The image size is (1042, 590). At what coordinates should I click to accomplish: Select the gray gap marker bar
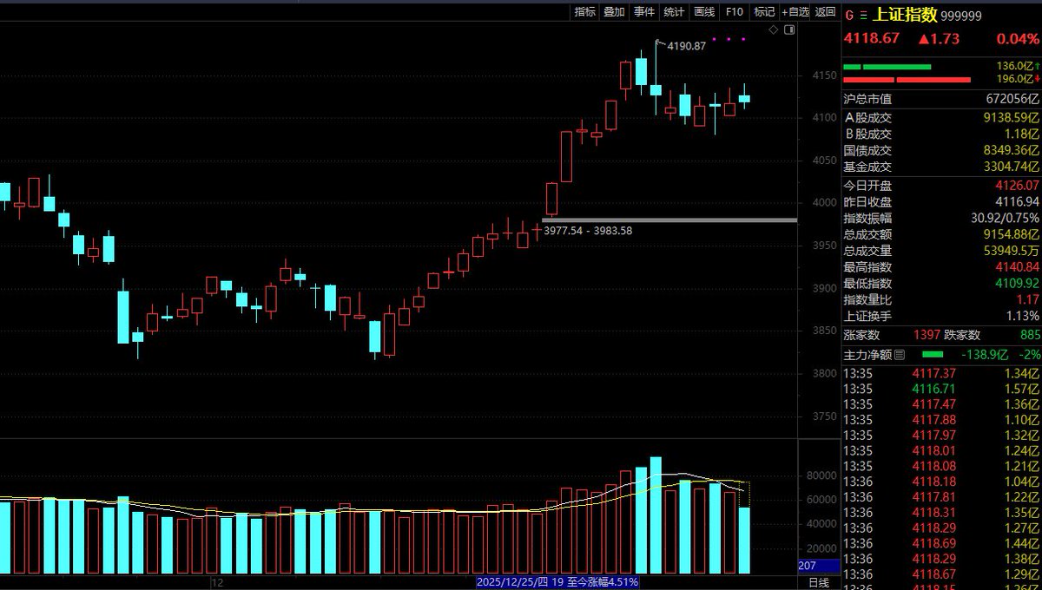point(669,220)
